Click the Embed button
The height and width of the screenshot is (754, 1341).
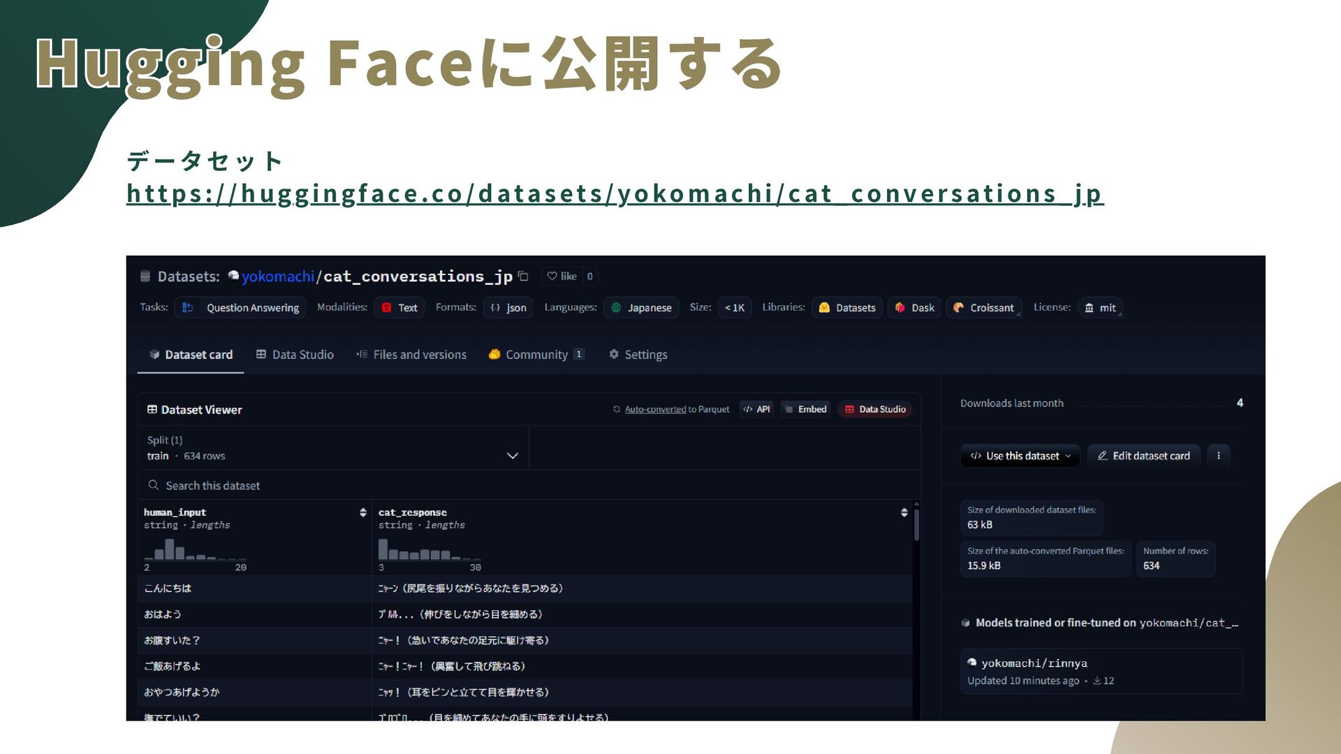(x=805, y=410)
